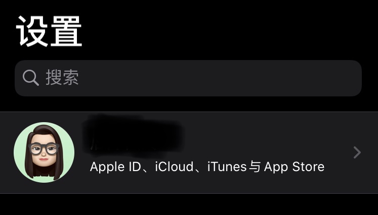
Task: Tap the App Store text in the subtitle
Action: 294,167
